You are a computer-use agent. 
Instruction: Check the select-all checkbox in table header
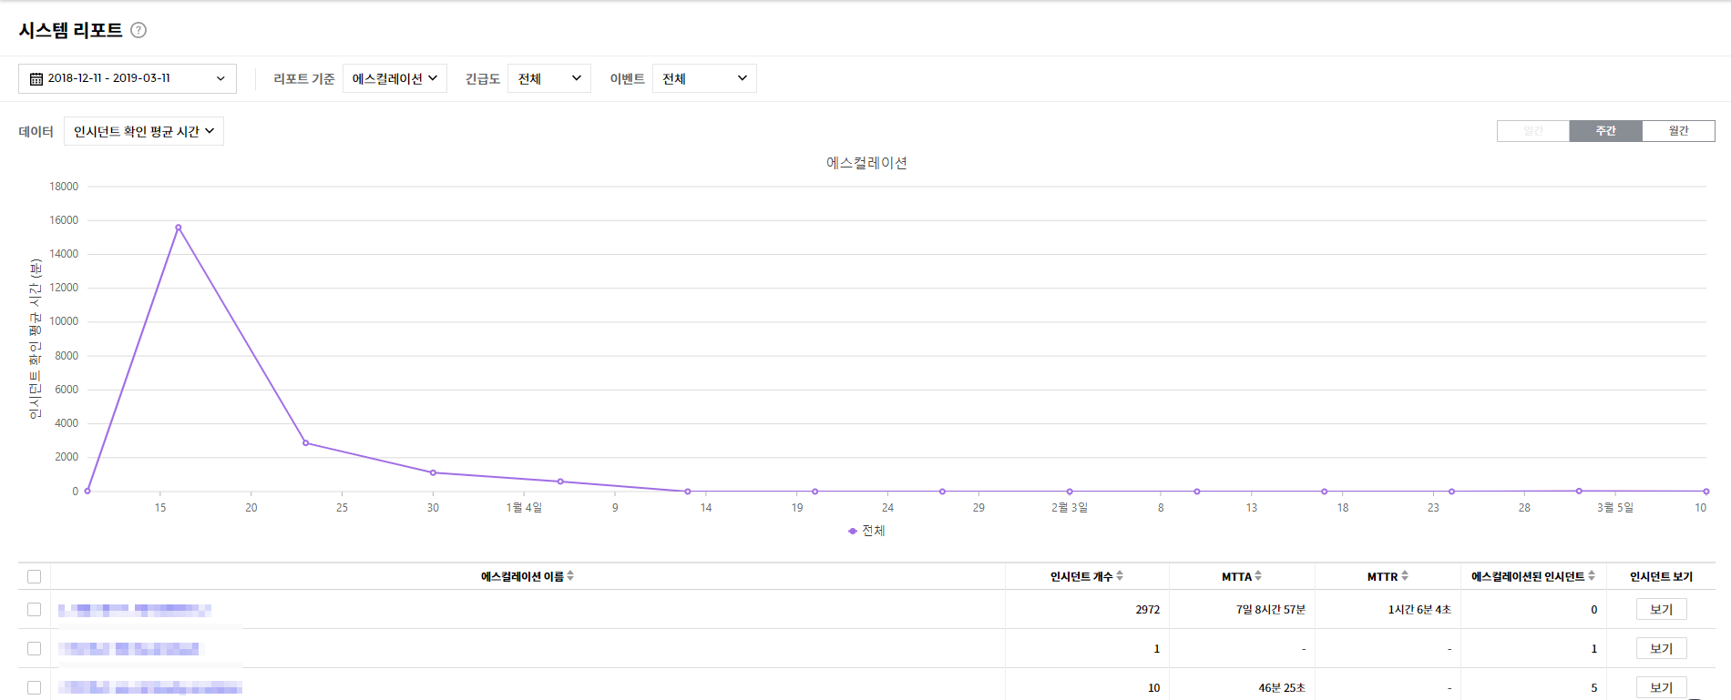pyautogui.click(x=35, y=576)
